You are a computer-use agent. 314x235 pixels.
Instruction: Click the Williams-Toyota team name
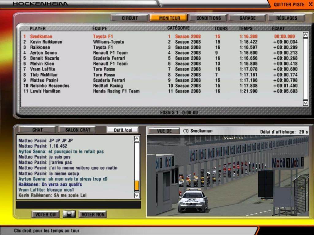click(109, 42)
